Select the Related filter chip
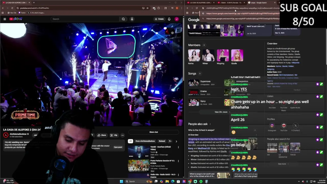The image size is (327, 184). click(x=162, y=141)
